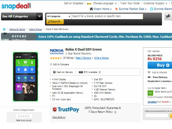Click the return policy help icon

tap(115, 112)
